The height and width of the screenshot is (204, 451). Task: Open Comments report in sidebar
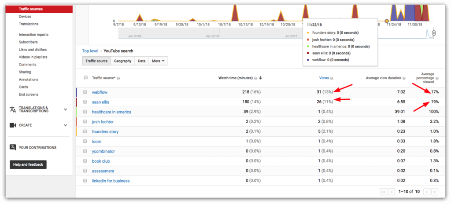coord(28,65)
